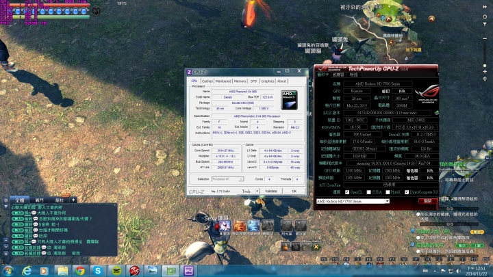
Task: Expand the Tools dropdown arrow in CPU-Z
Action: coord(257,191)
